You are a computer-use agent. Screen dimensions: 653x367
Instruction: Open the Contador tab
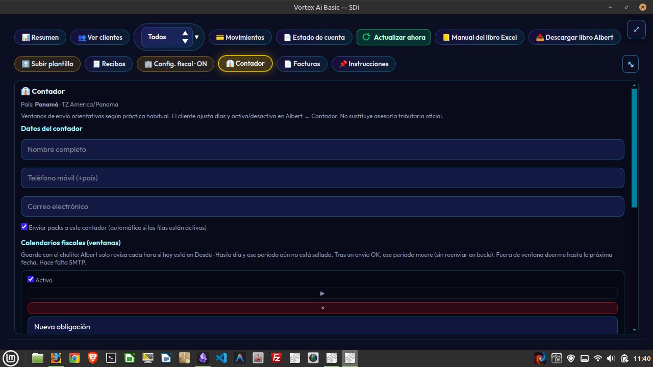click(x=245, y=64)
